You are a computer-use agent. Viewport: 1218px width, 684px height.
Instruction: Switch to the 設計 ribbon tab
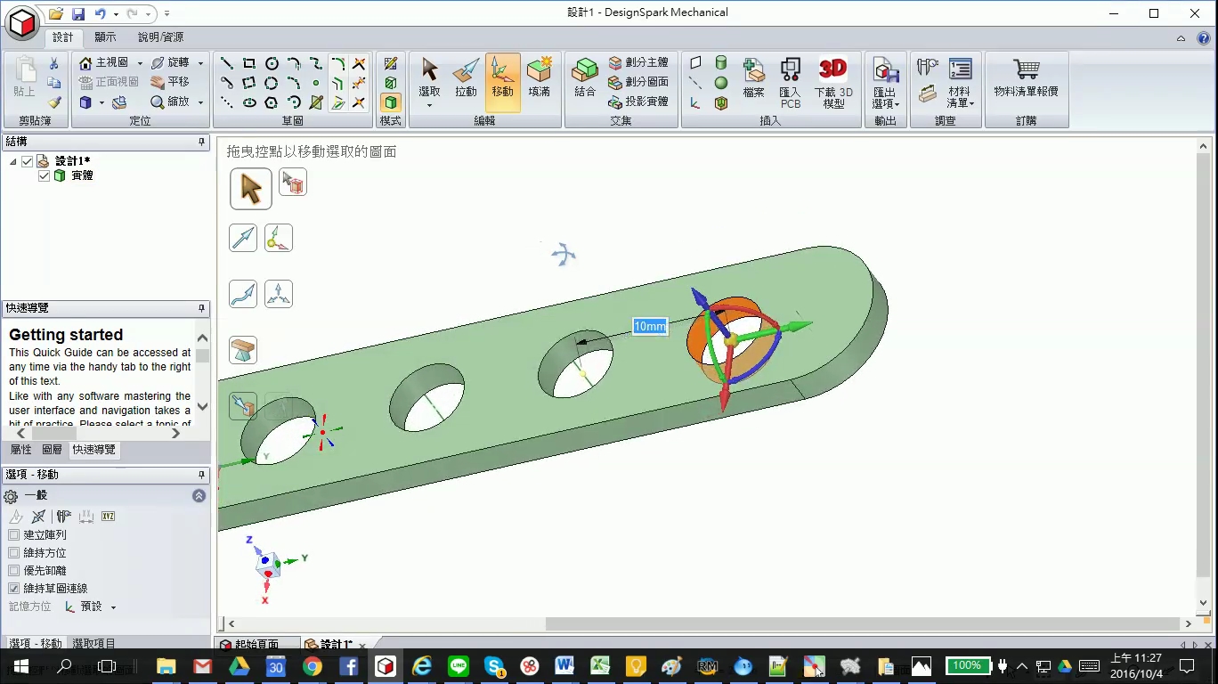pos(63,37)
